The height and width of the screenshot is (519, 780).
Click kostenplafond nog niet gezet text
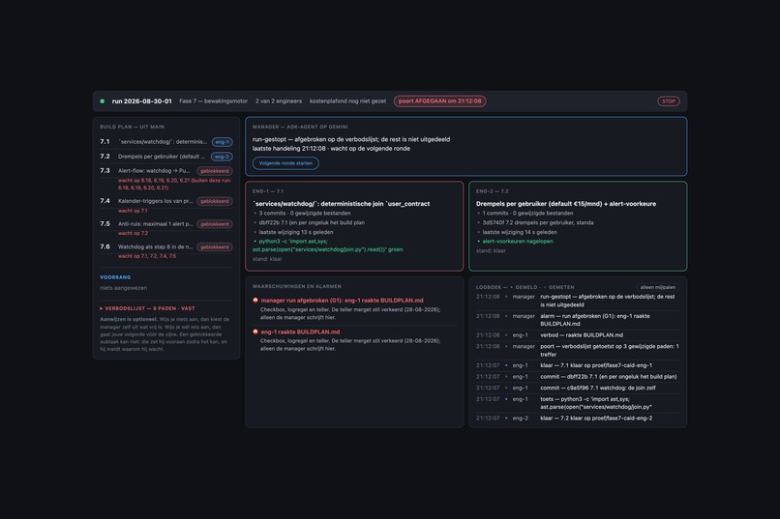click(347, 101)
